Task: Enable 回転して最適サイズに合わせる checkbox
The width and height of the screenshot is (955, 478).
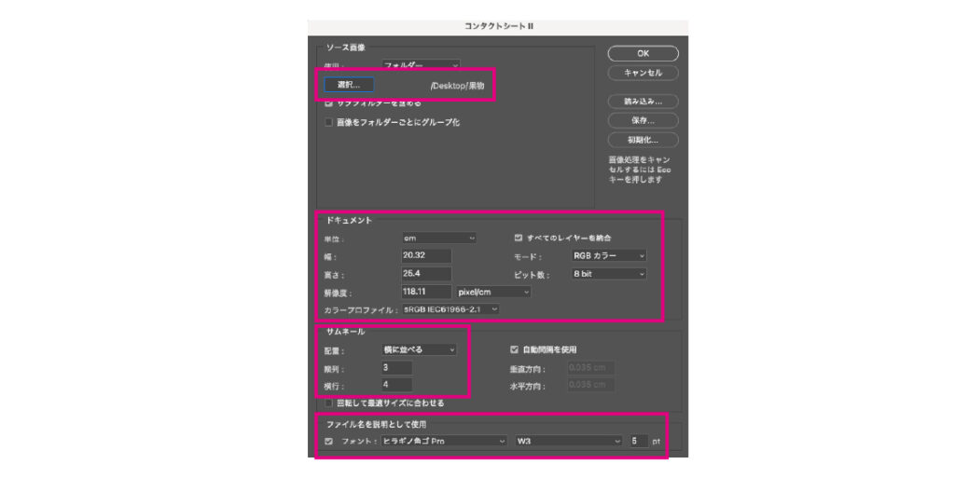Action: (x=328, y=403)
